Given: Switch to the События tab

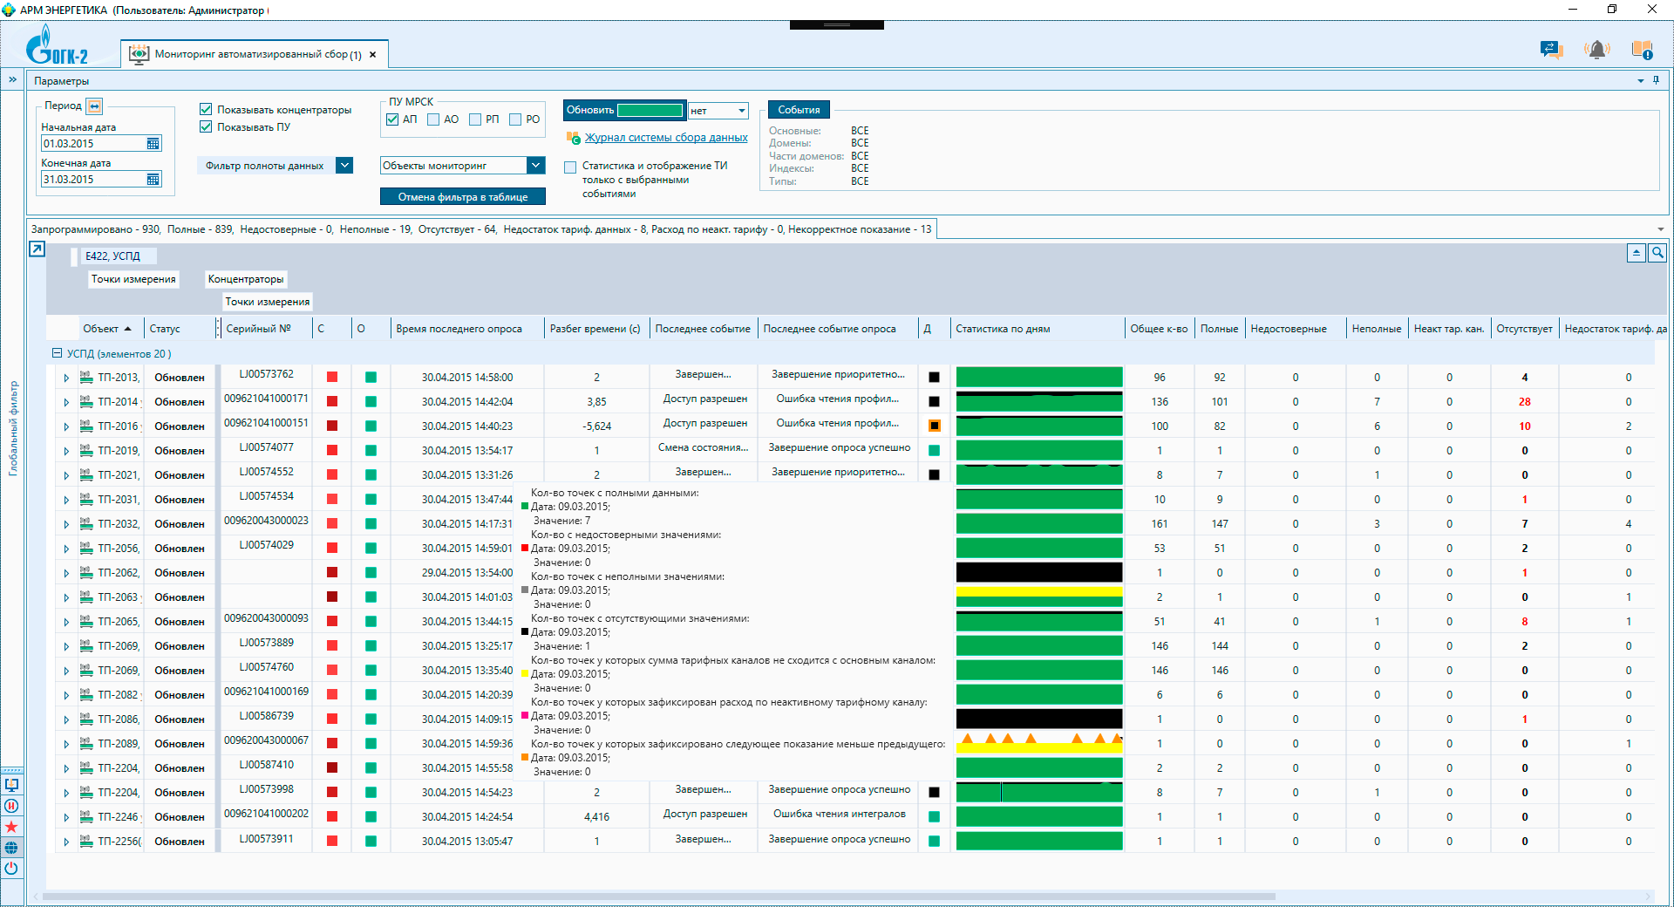Looking at the screenshot, I should [x=799, y=110].
